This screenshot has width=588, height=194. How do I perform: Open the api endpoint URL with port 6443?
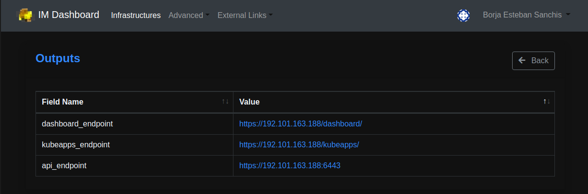tap(290, 166)
